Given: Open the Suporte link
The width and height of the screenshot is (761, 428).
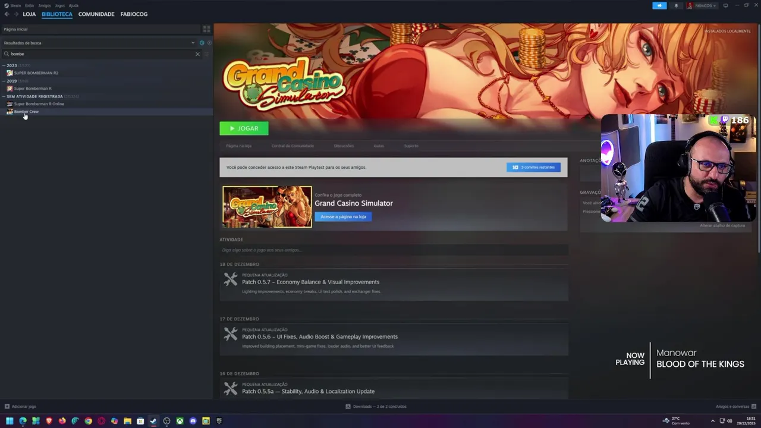Looking at the screenshot, I should click(411, 146).
